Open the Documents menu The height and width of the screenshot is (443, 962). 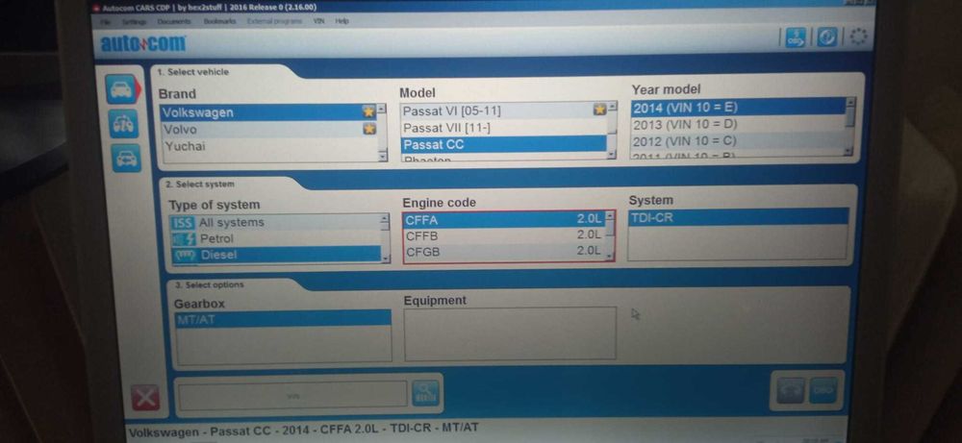coord(173,21)
